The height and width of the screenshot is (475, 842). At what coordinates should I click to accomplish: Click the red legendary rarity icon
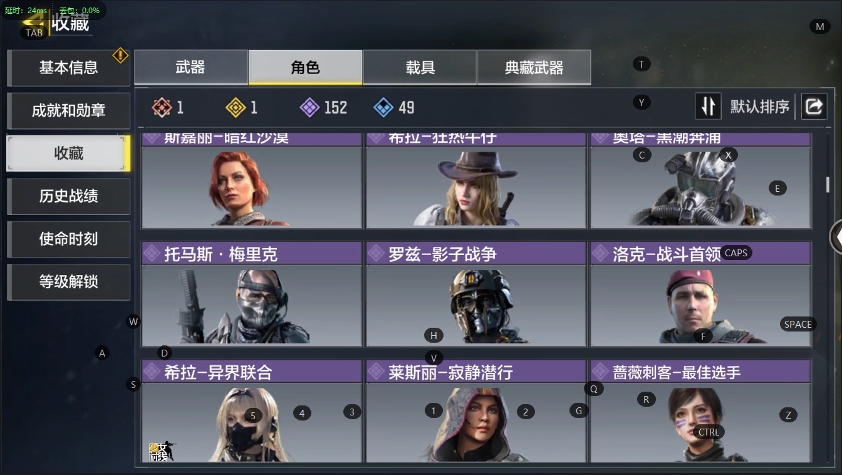coord(162,108)
